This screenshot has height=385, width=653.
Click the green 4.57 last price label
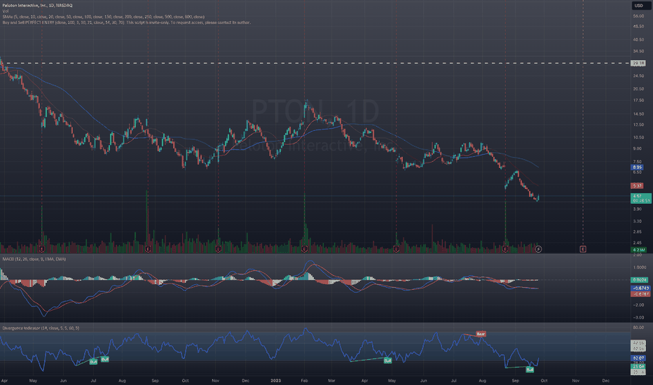click(x=641, y=198)
